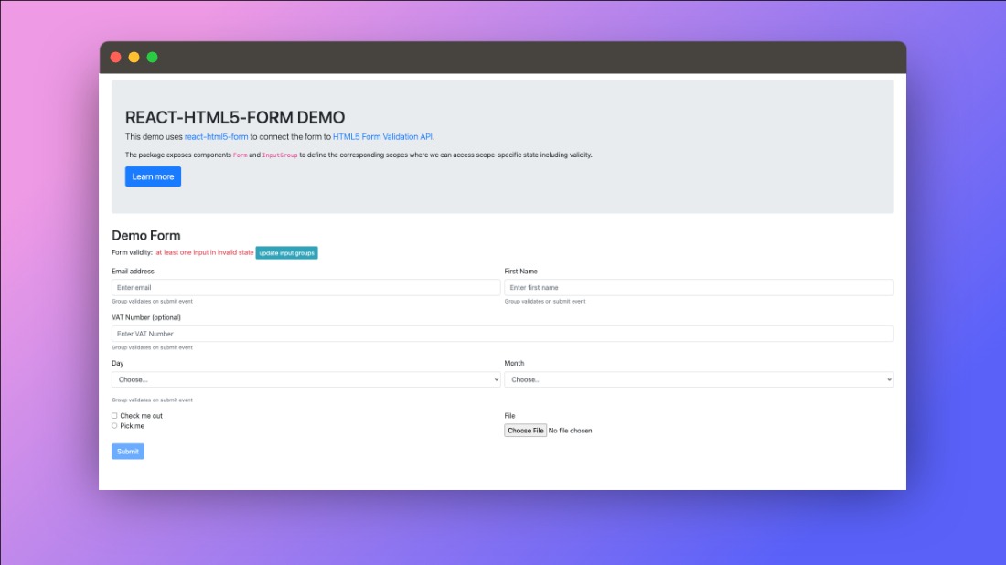The height and width of the screenshot is (565, 1006).
Task: Click the inline InputGroup code snippet
Action: coord(279,155)
